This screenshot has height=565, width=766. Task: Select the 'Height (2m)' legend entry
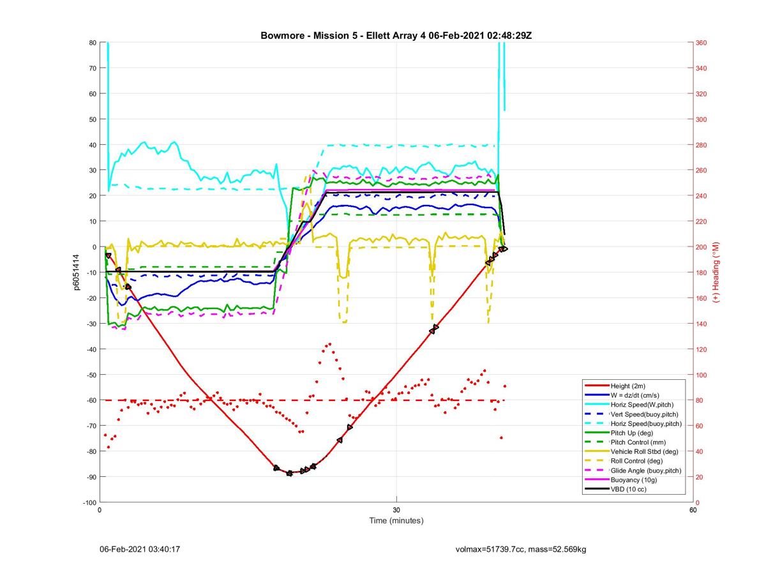[x=628, y=386]
